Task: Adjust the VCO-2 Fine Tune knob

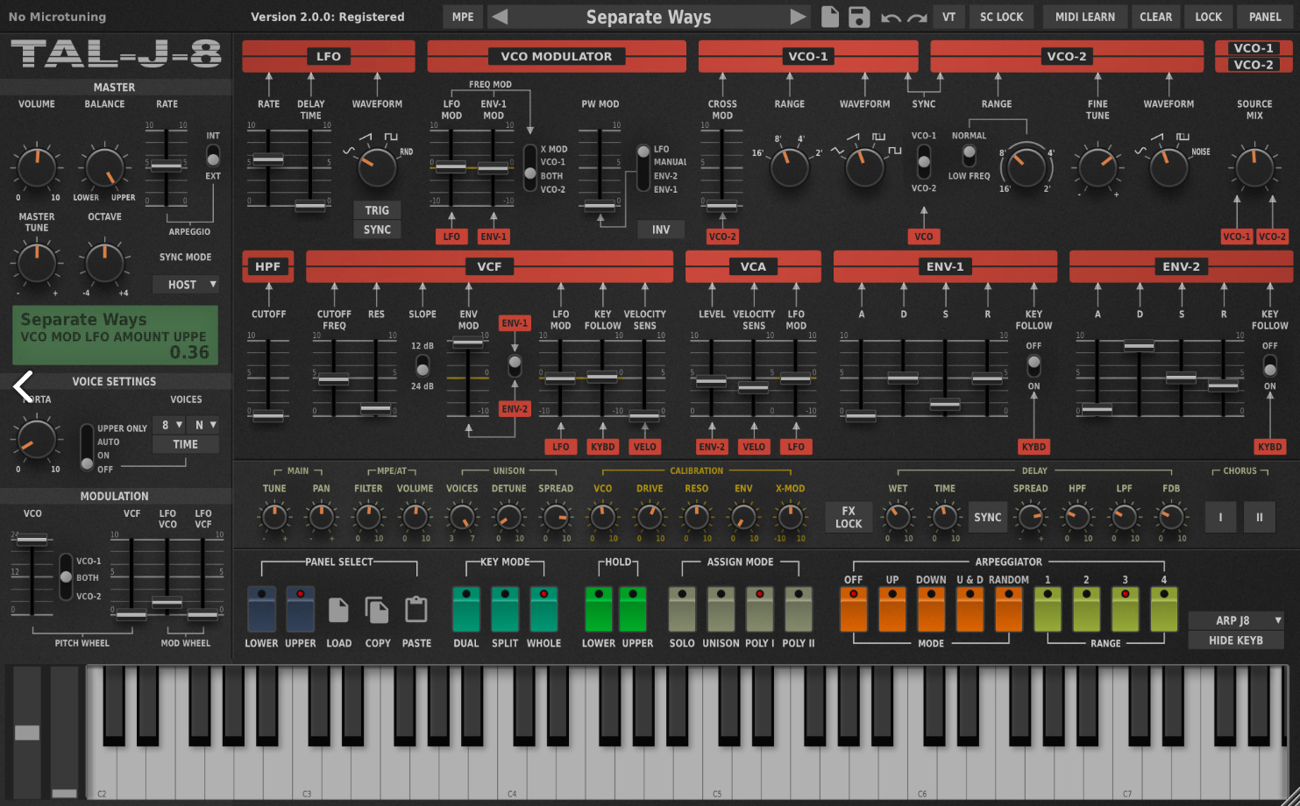Action: [1098, 166]
